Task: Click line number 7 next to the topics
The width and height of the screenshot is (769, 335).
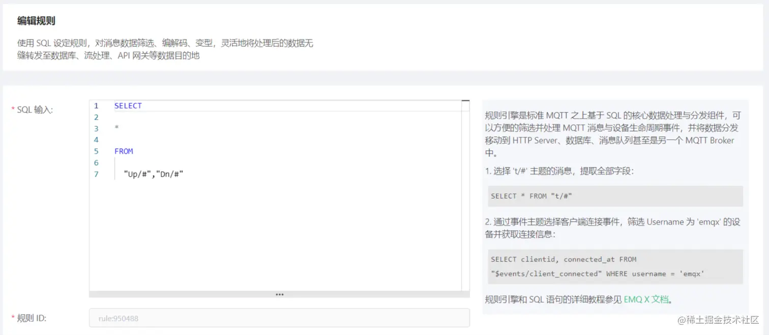Action: point(97,174)
